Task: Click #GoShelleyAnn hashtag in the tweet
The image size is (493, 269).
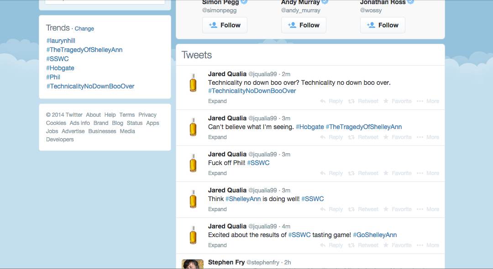Action: (375, 235)
